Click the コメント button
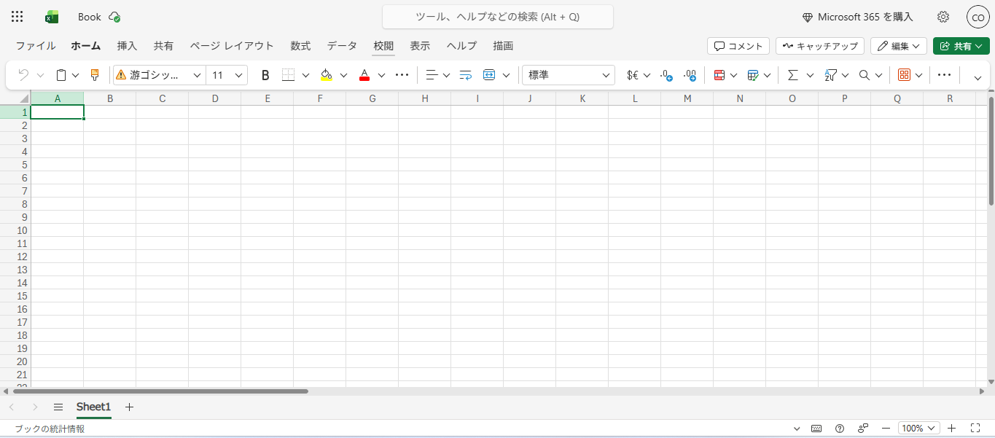 point(738,46)
